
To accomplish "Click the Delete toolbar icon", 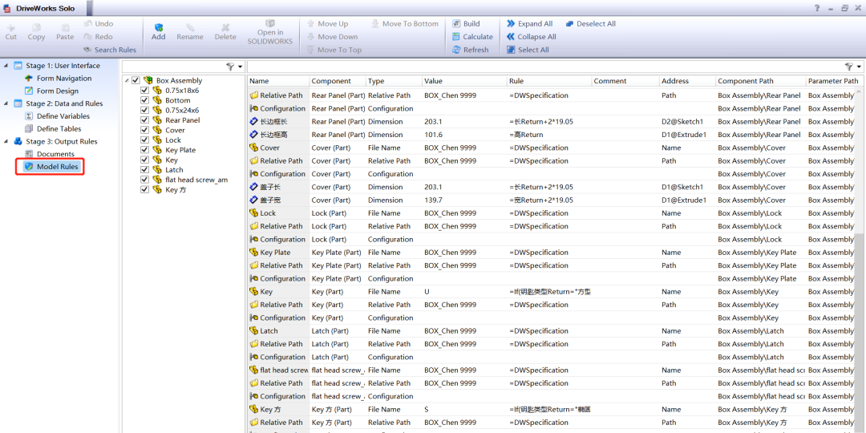I will pos(225,27).
